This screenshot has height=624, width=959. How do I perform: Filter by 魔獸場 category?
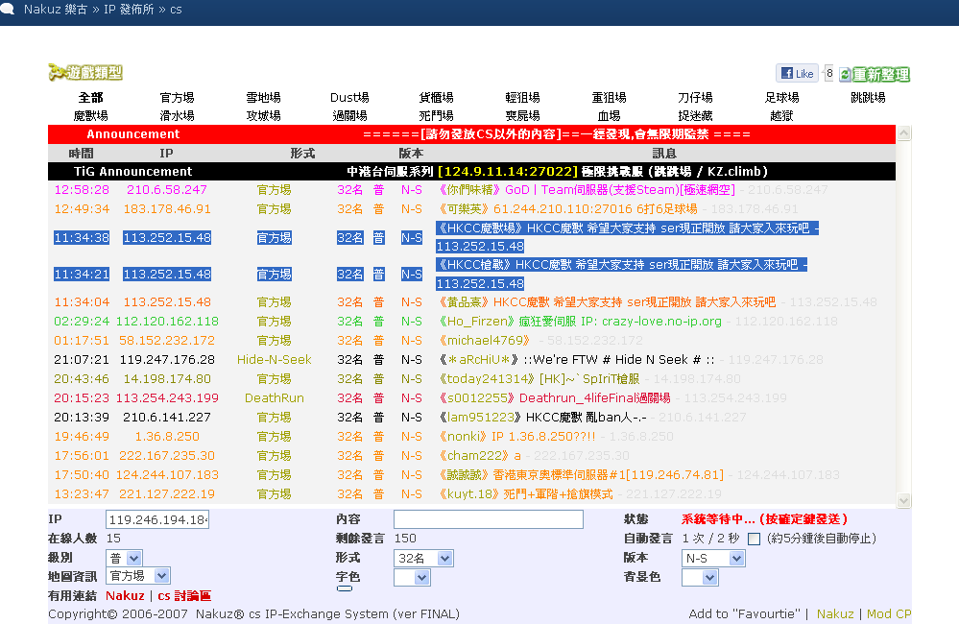(91, 116)
